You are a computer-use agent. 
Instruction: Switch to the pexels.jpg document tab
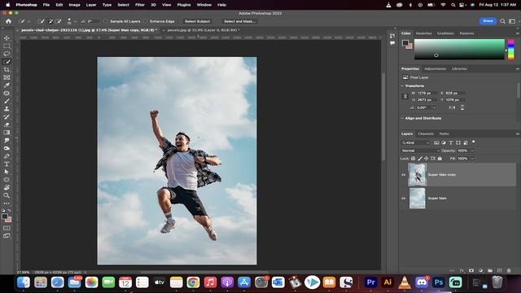[x=203, y=30]
